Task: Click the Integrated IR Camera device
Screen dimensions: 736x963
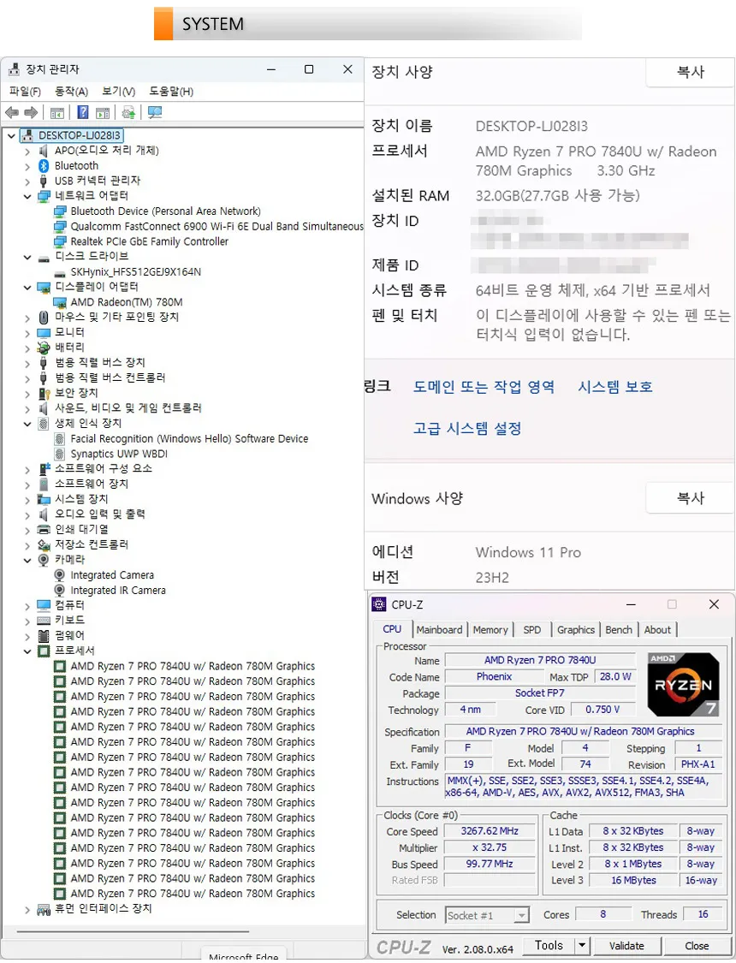Action: tap(117, 591)
